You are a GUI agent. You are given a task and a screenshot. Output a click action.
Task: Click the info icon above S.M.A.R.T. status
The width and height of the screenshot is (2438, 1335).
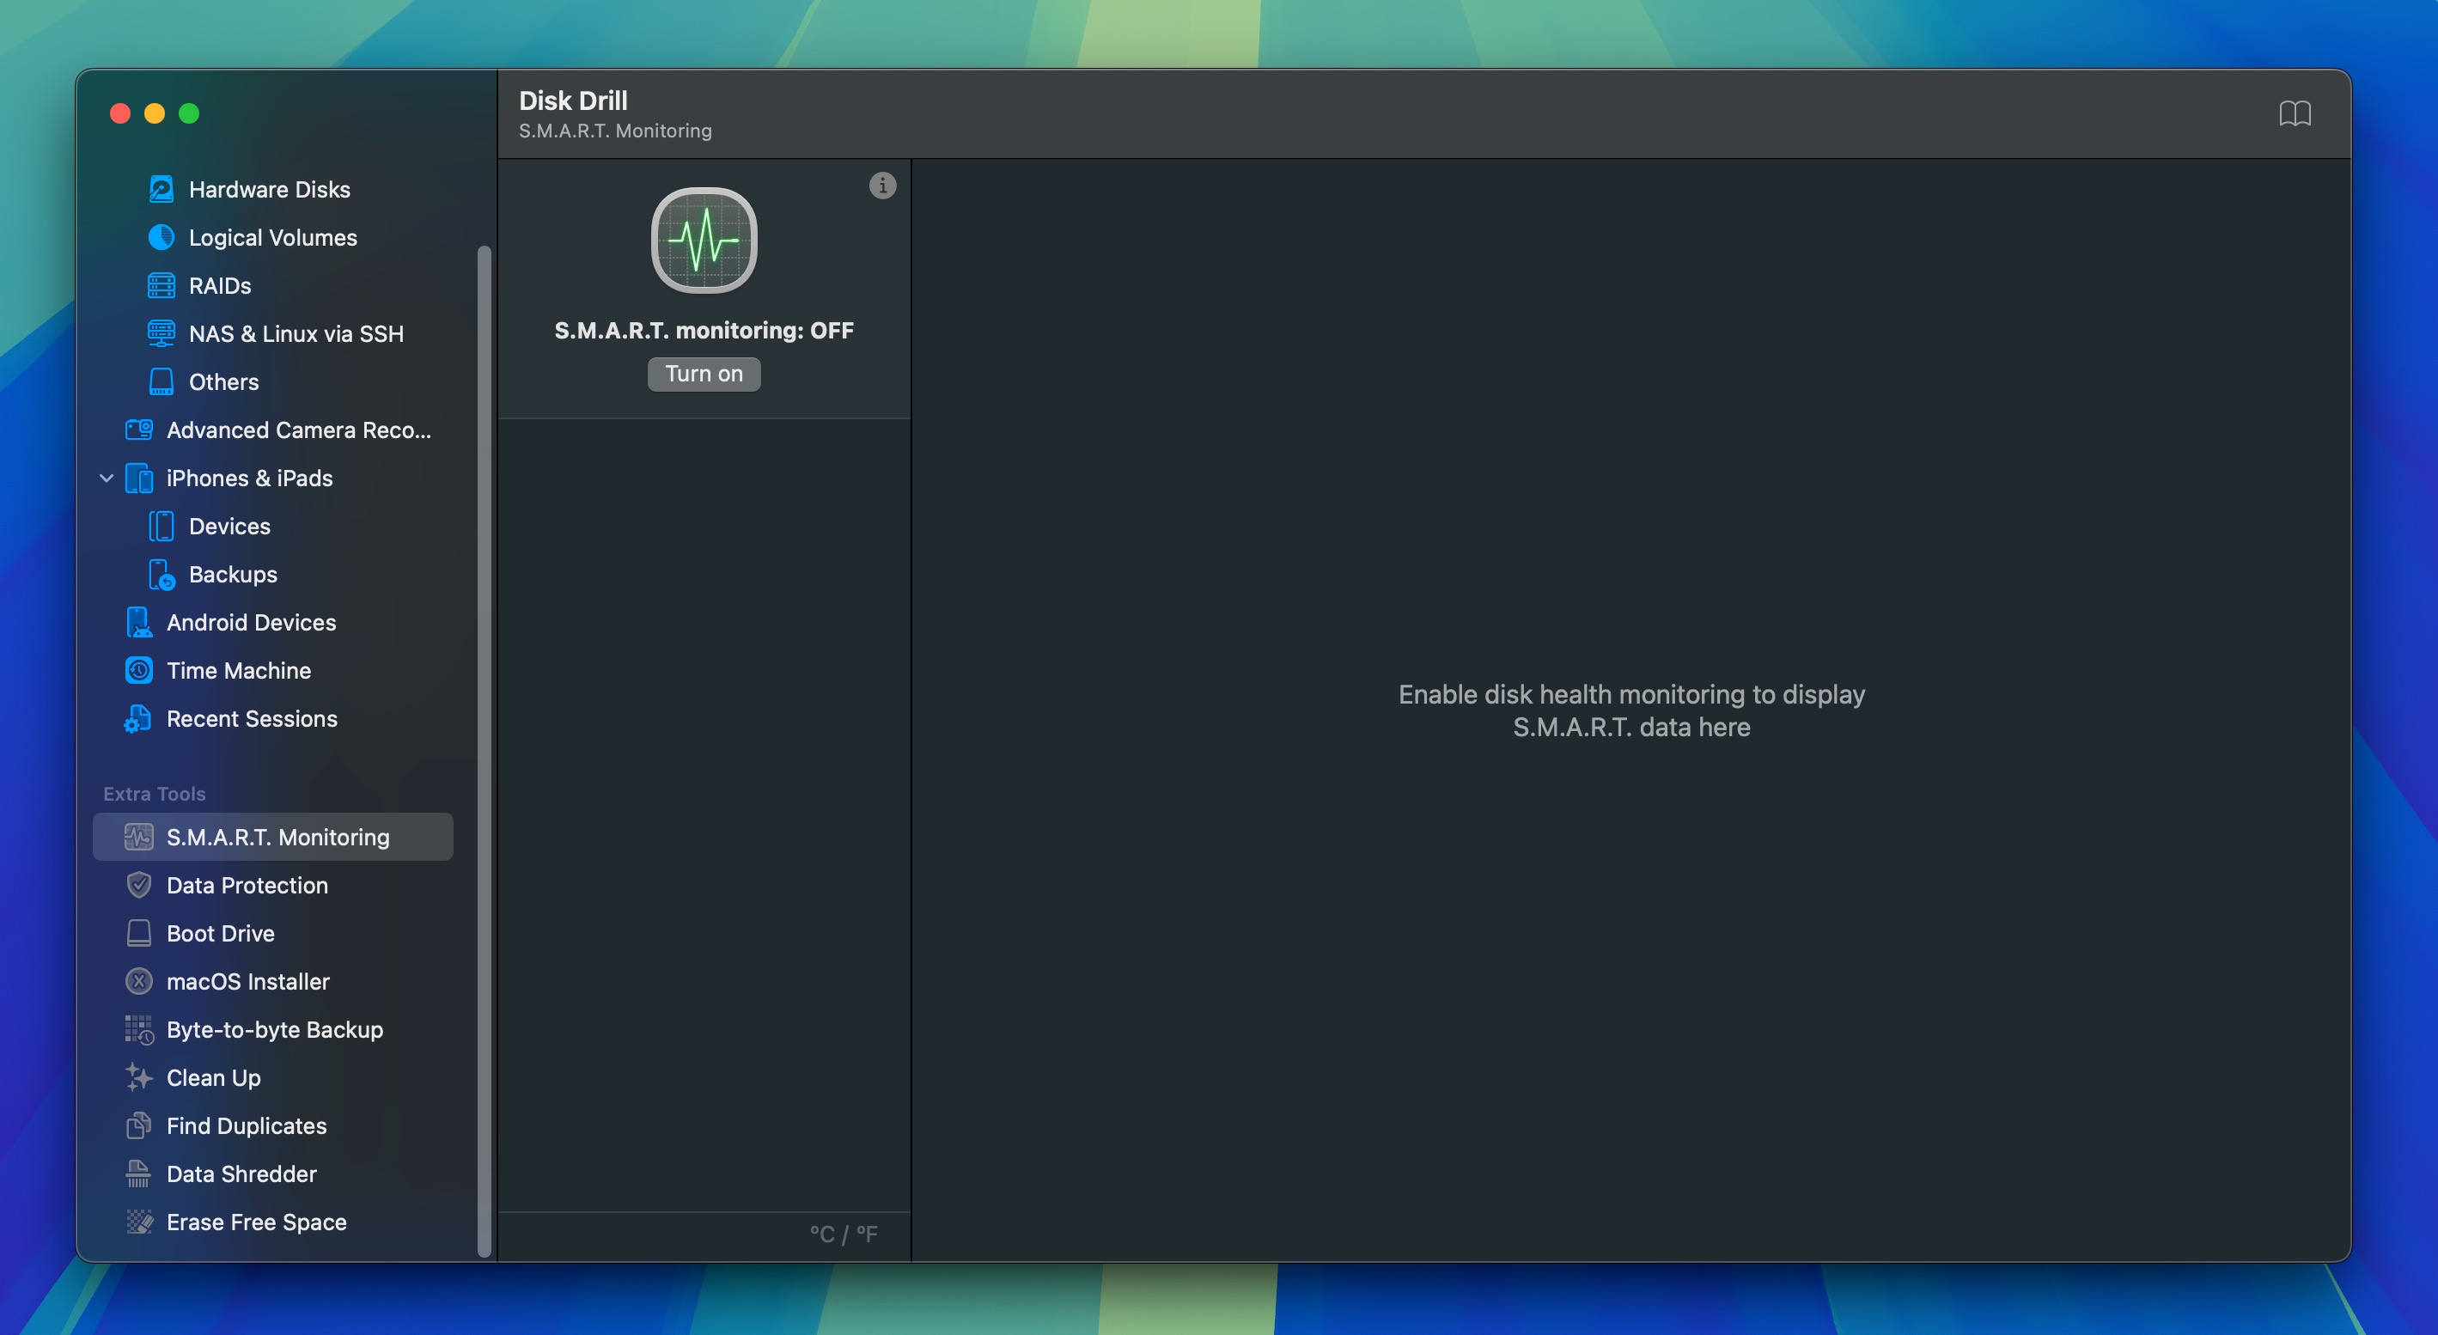882,186
